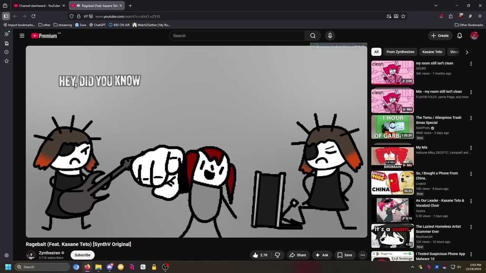
Task: Open options for 'my room still isn't clean'
Action: coord(471,64)
